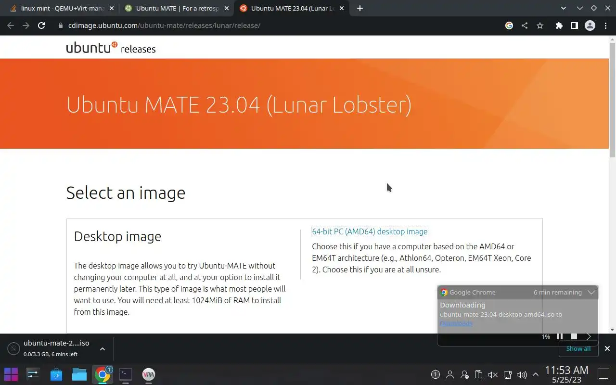Click the download progress circle icon
This screenshot has height=385, width=616.
pyautogui.click(x=14, y=348)
